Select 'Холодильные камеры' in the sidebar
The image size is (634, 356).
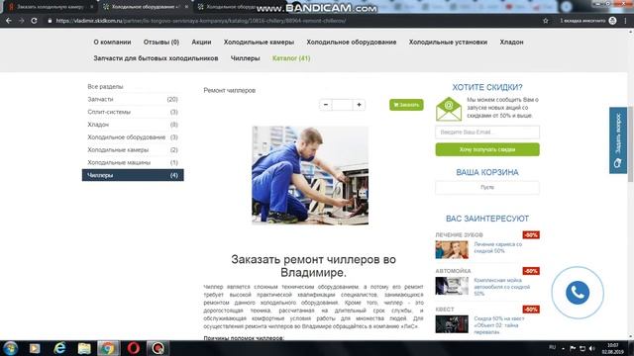133,149
